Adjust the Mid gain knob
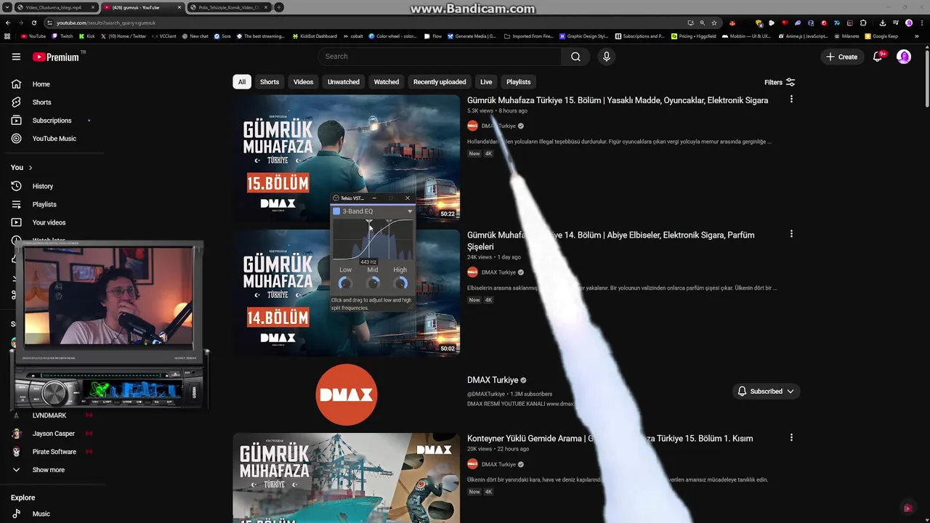This screenshot has width=930, height=523. tap(373, 283)
